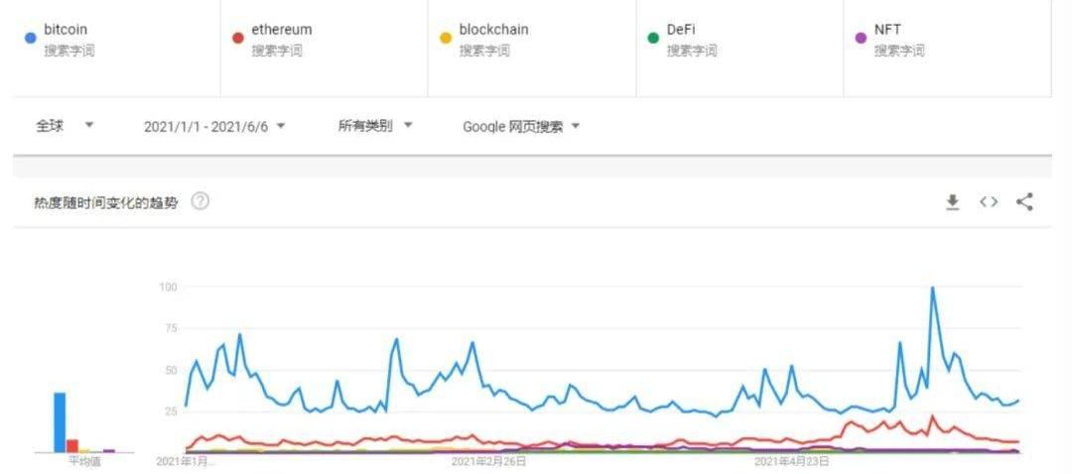Select the blockchain search term box
The height and width of the screenshot is (474, 1072).
532,48
